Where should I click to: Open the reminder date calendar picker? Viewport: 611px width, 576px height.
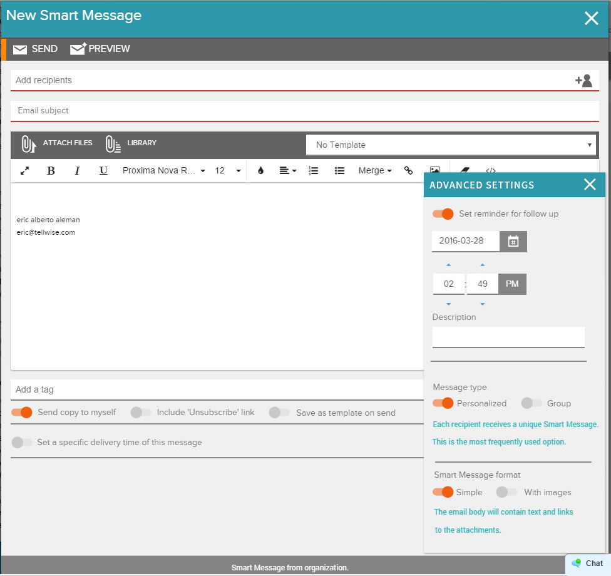pyautogui.click(x=513, y=241)
